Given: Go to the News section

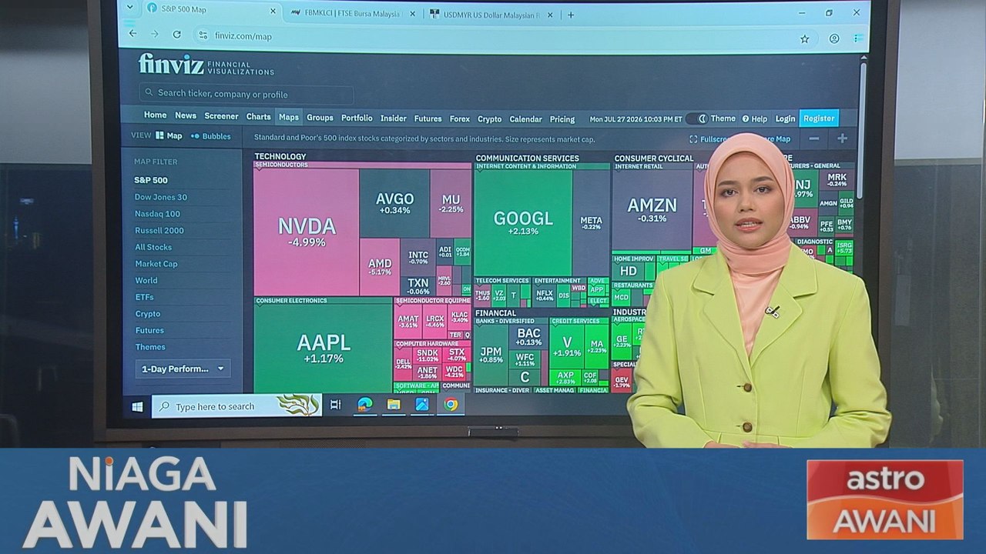Looking at the screenshot, I should pos(186,115).
